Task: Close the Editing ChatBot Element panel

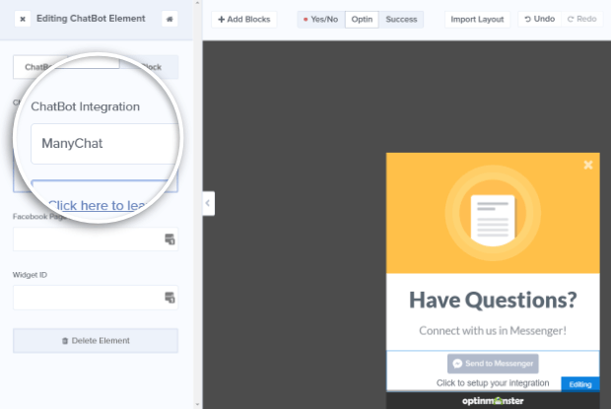Action: coord(23,19)
